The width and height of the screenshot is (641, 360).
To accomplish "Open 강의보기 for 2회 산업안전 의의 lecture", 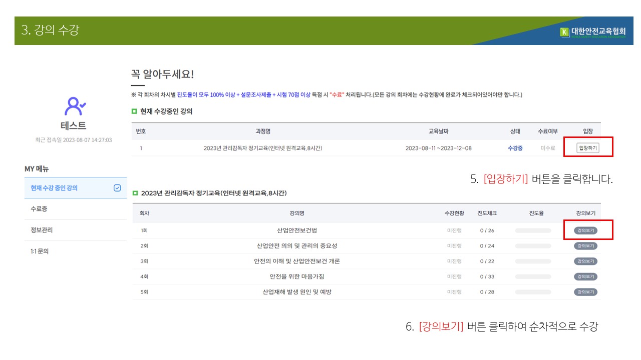I will point(585,246).
